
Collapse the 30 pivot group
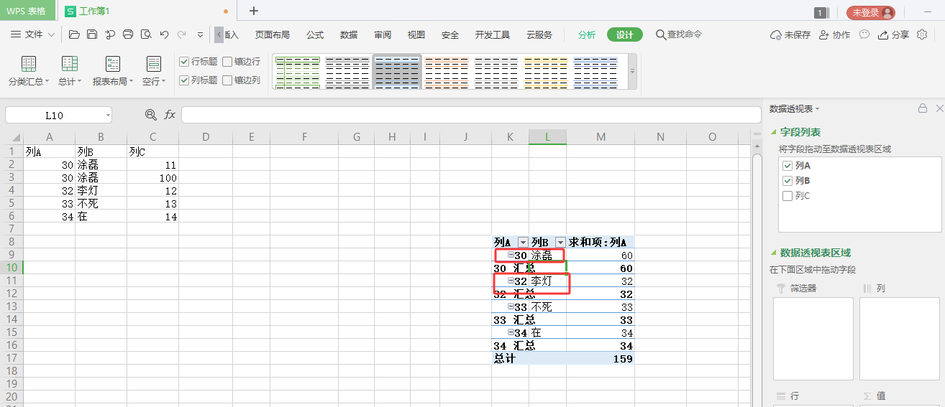coord(511,256)
